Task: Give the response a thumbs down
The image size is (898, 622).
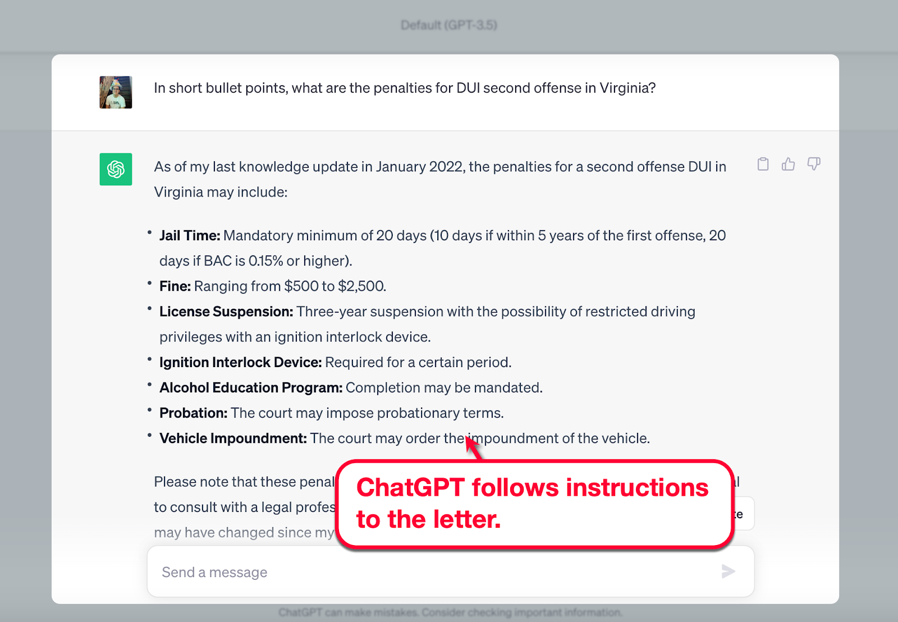Action: point(813,164)
